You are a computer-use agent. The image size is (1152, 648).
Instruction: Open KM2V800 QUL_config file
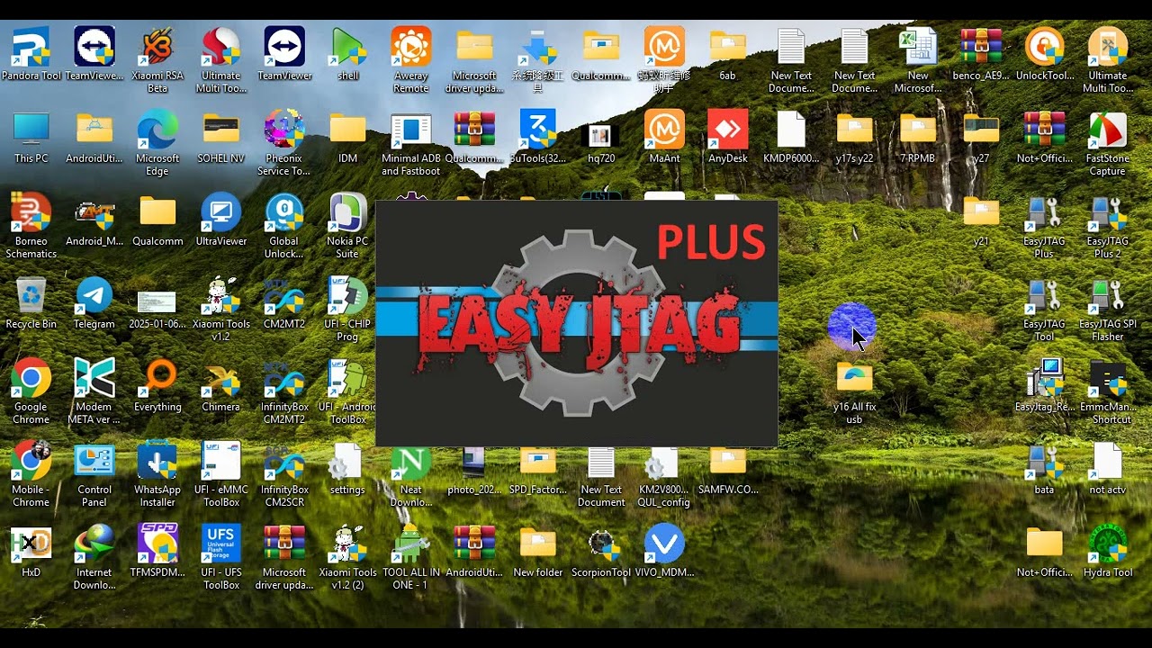tap(664, 474)
